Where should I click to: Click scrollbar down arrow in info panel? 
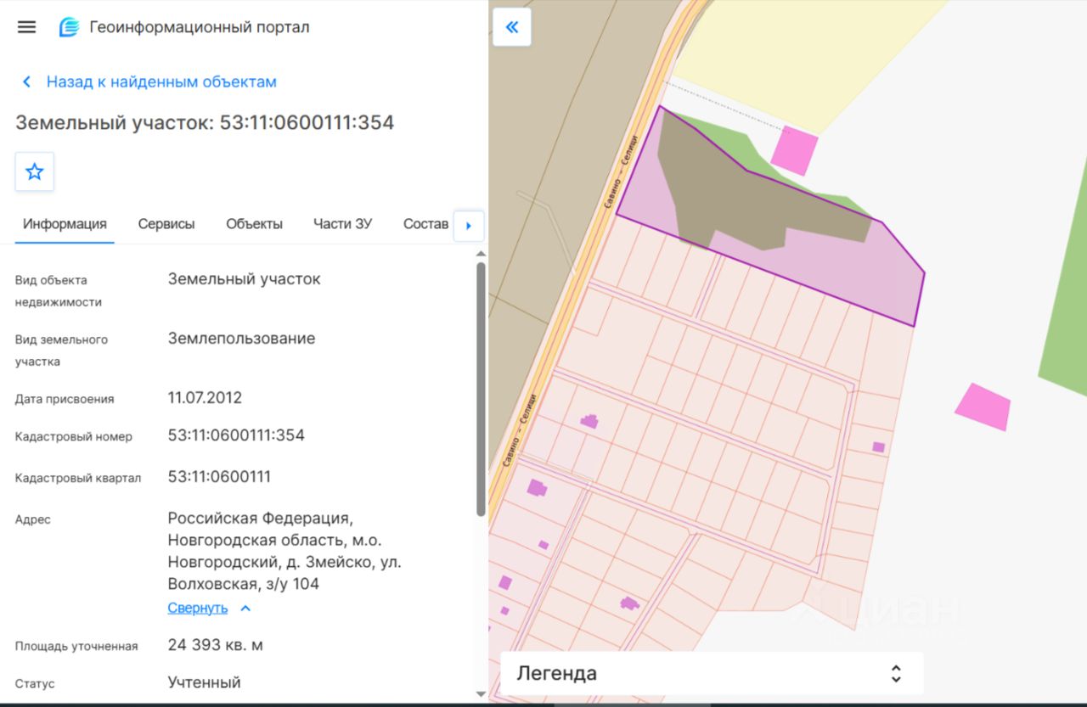481,693
